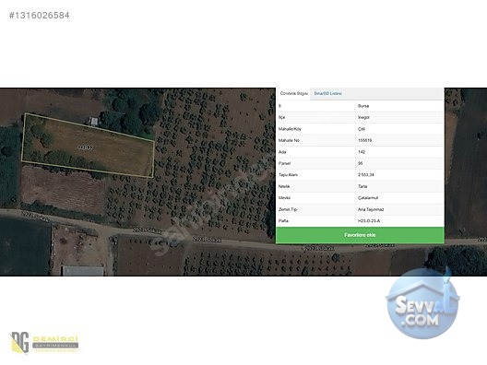Open the Bina/BB Listesi tab
The width and height of the screenshot is (487, 365).
pyautogui.click(x=328, y=93)
